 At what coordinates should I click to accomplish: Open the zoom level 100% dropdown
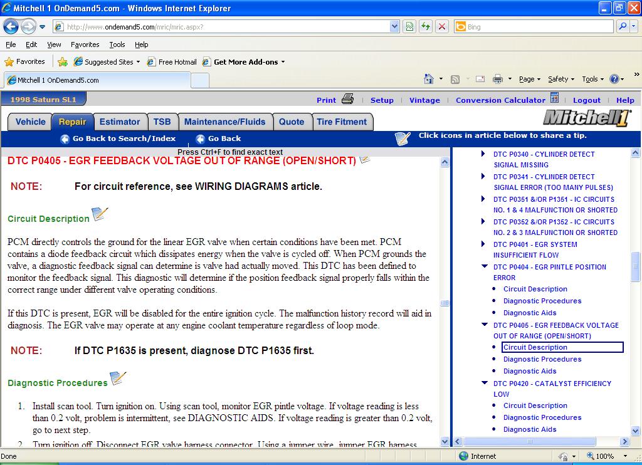click(625, 456)
